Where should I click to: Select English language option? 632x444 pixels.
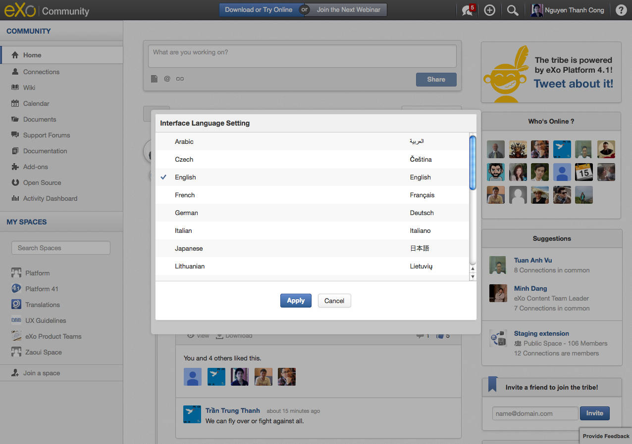[x=185, y=177]
